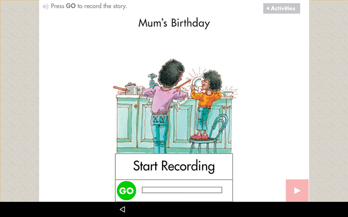The image size is (348, 217).
Task: Click the instruction text about recording the story
Action: (89, 6)
